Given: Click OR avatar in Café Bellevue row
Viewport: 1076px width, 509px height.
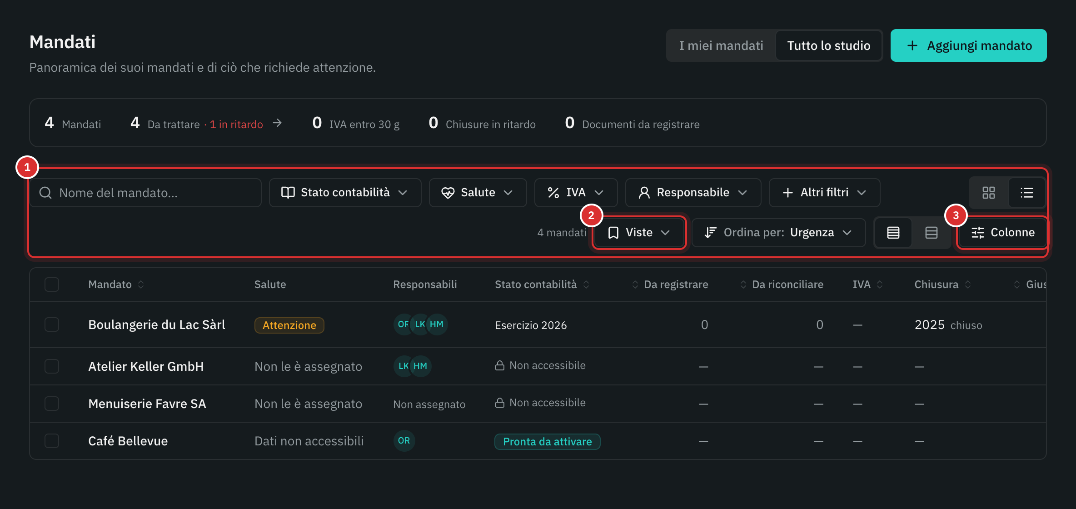Looking at the screenshot, I should pyautogui.click(x=404, y=441).
